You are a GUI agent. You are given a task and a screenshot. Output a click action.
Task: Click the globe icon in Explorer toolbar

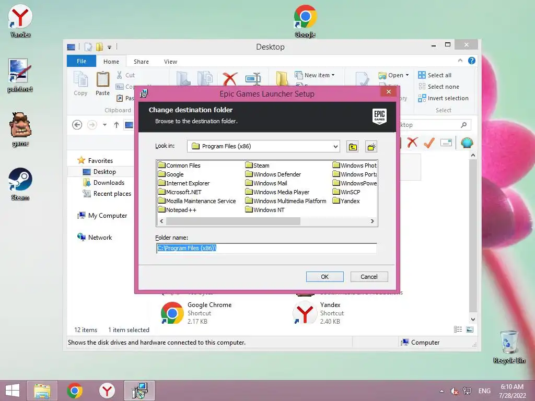(467, 142)
